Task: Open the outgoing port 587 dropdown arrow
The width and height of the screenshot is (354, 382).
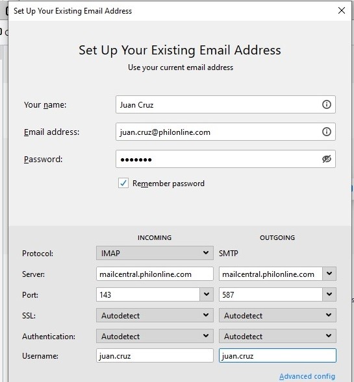Action: click(x=329, y=294)
